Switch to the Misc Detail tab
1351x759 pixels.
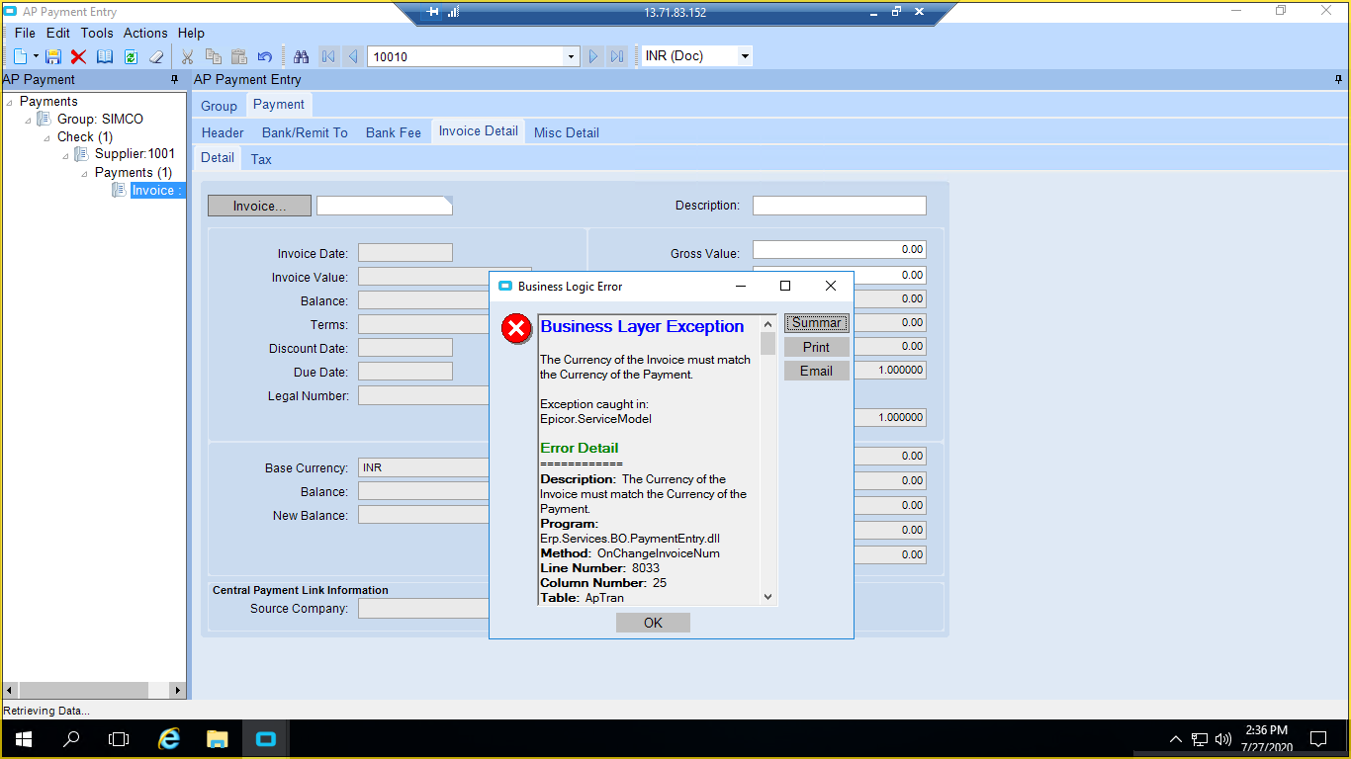click(x=566, y=132)
